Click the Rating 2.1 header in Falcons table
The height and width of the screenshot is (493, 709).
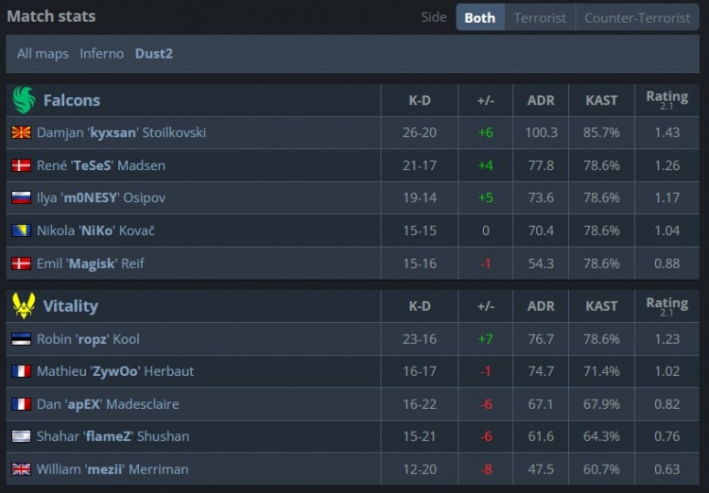click(x=666, y=100)
